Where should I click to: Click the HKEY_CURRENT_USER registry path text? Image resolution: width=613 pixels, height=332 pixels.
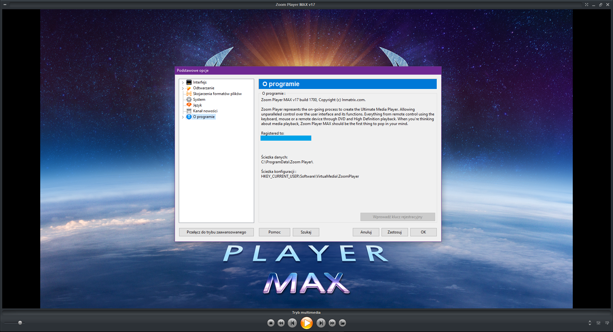tap(310, 176)
